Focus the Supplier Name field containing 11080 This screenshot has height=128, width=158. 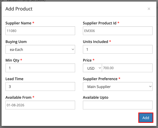[x=40, y=31]
